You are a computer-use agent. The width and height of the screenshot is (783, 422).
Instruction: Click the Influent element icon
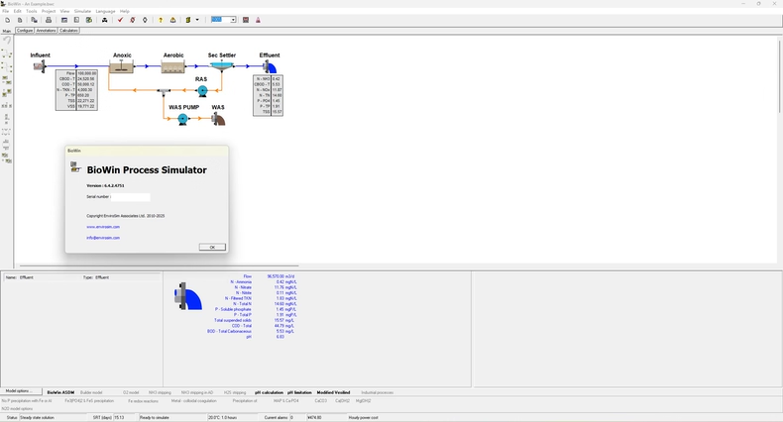(41, 66)
